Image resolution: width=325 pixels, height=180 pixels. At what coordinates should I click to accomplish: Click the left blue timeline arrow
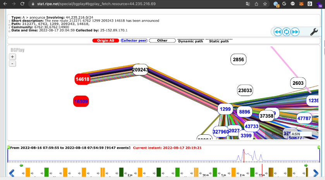click(12, 173)
